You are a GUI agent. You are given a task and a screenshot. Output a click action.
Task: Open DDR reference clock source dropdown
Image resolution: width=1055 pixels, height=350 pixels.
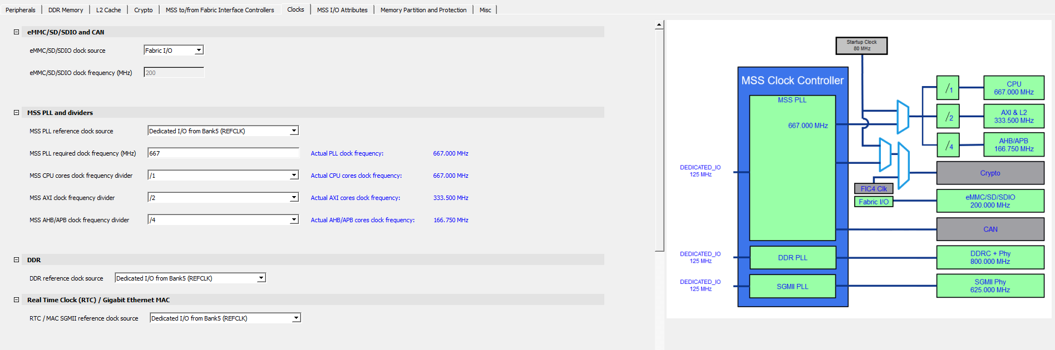(x=190, y=278)
